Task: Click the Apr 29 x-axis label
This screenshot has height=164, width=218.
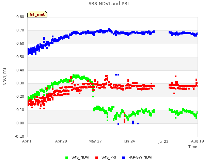Action: pos(61,141)
